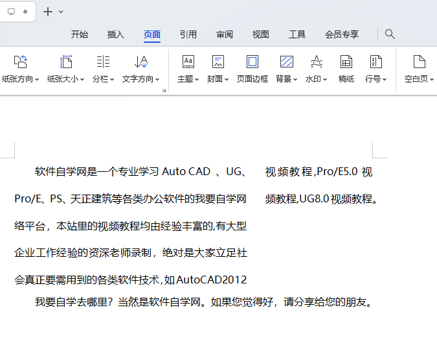Click the unsaved dot on document tab

25,12
